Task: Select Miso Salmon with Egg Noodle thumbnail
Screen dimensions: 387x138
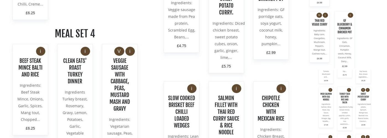Action: click(326, 96)
